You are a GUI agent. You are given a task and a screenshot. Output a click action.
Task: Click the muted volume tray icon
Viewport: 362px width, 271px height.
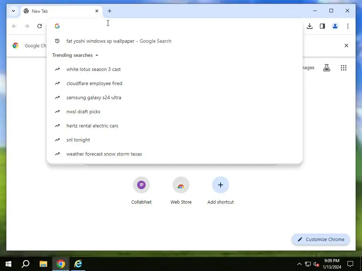coord(316,264)
